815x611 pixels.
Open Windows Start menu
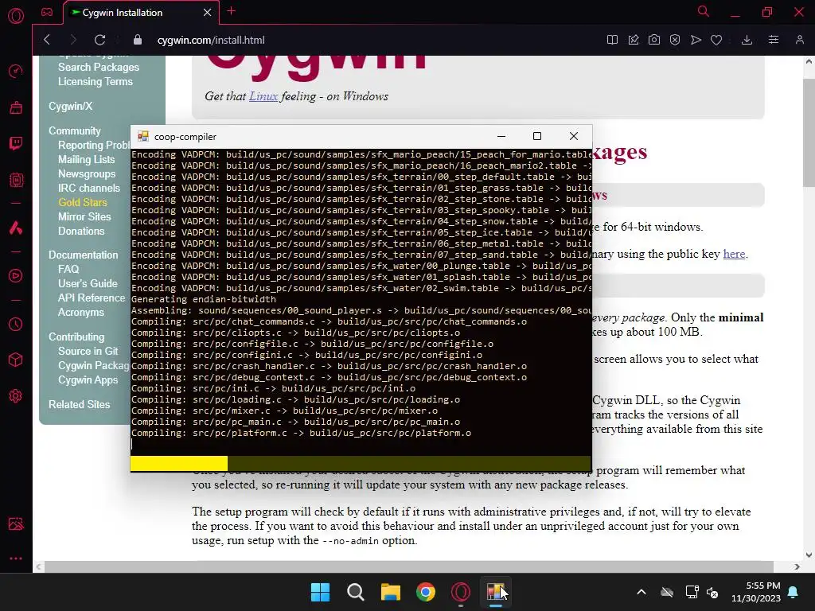coord(320,592)
